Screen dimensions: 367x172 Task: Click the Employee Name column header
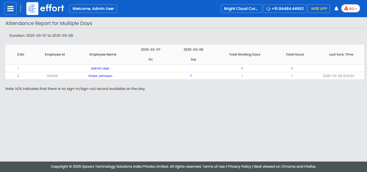(103, 54)
